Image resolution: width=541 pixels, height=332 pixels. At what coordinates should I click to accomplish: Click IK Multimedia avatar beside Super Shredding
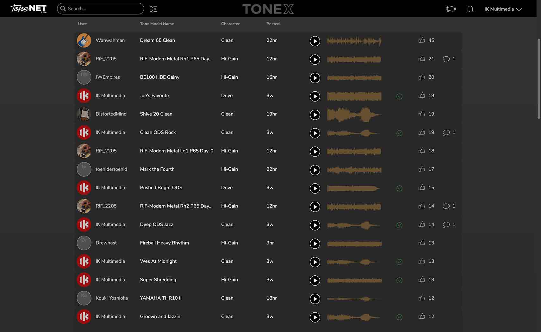point(84,280)
